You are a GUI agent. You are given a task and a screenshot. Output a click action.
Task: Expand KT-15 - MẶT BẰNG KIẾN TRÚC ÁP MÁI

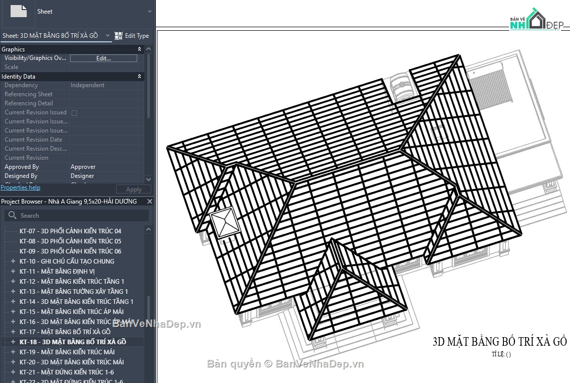click(x=13, y=311)
